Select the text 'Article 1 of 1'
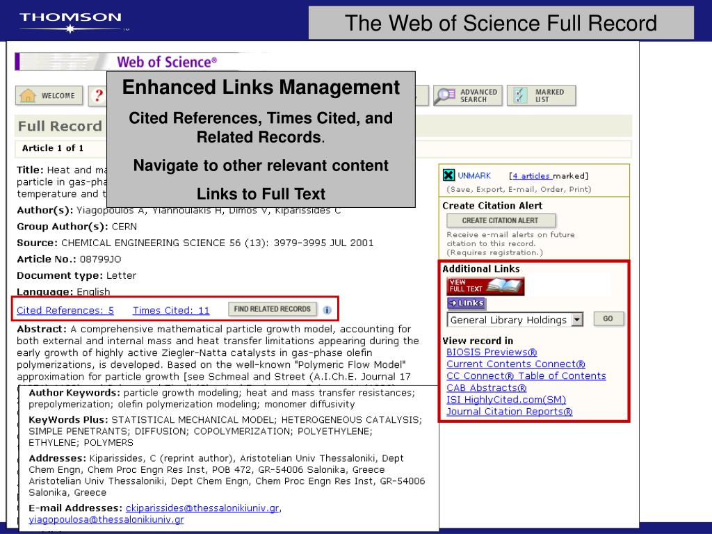This screenshot has height=534, width=712. click(53, 148)
